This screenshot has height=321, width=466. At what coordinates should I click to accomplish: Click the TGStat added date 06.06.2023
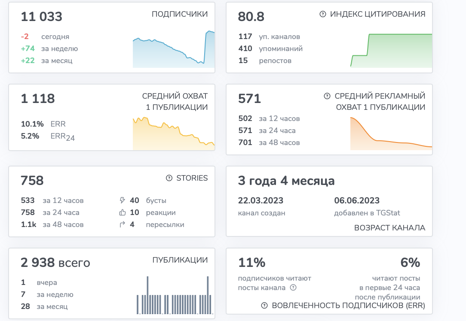357,200
